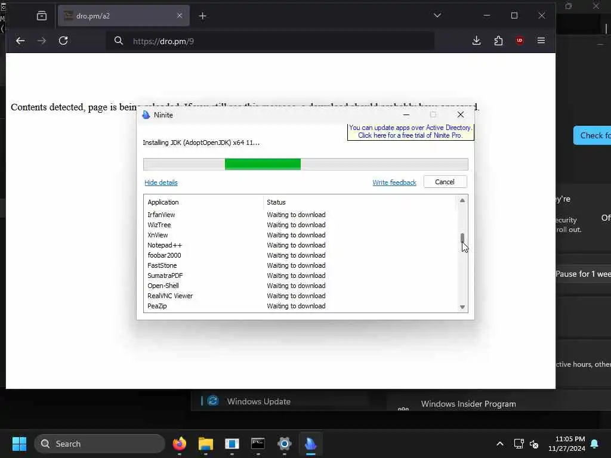Close the Ninite installer window

[461, 114]
